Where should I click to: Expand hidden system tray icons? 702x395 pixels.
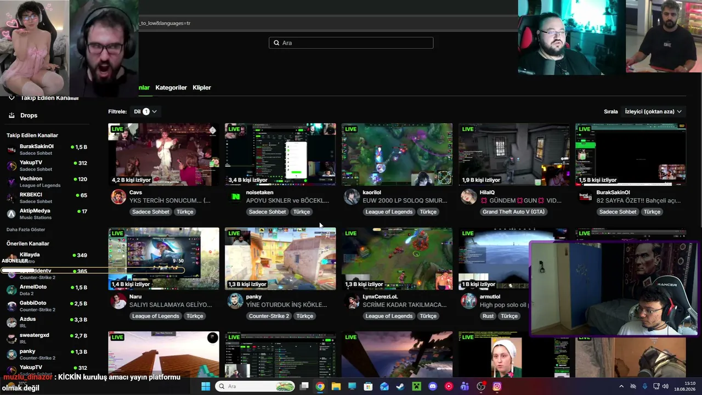pos(621,386)
